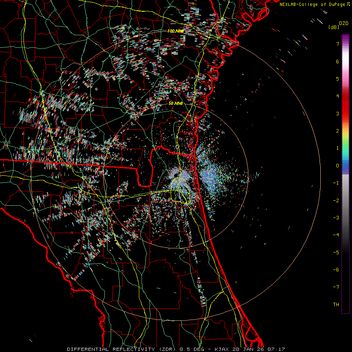Click the -6 label on the colorbar

tap(336, 270)
